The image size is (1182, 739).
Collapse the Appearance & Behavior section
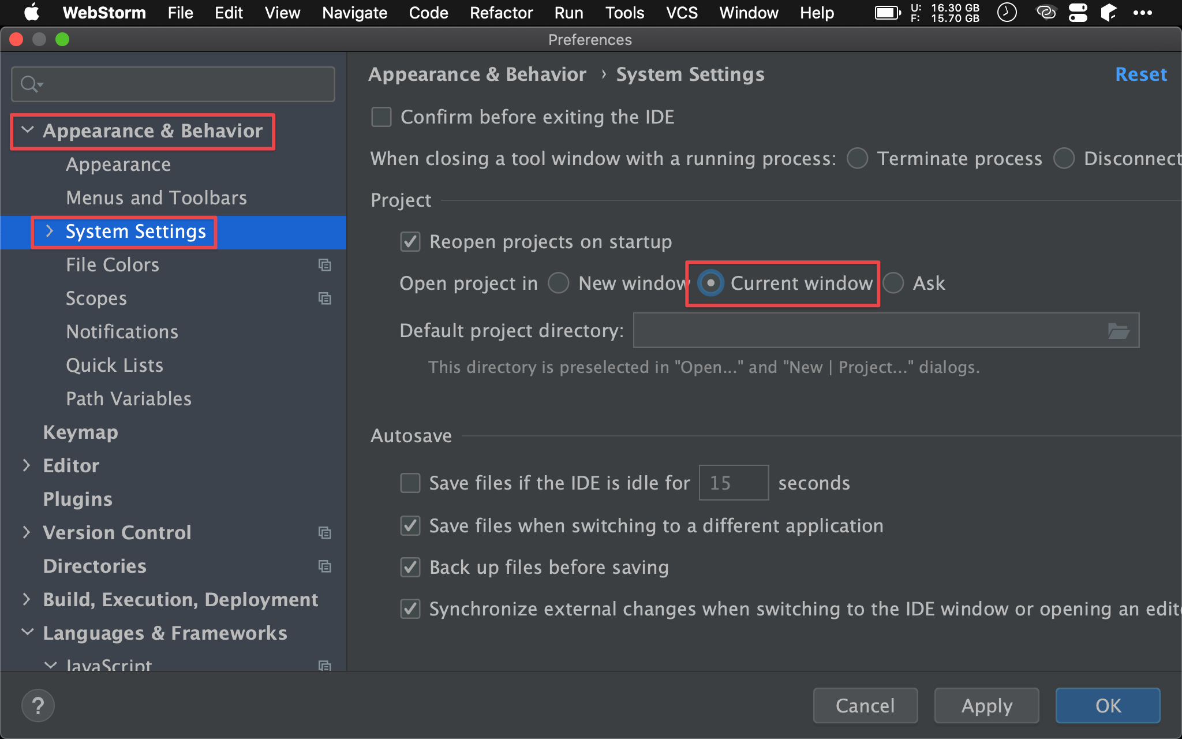(27, 130)
